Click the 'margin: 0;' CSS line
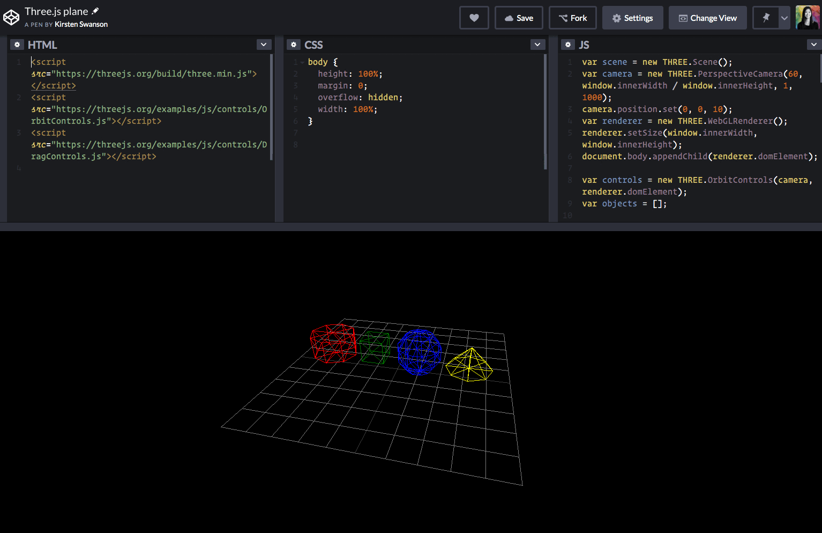 tap(342, 86)
